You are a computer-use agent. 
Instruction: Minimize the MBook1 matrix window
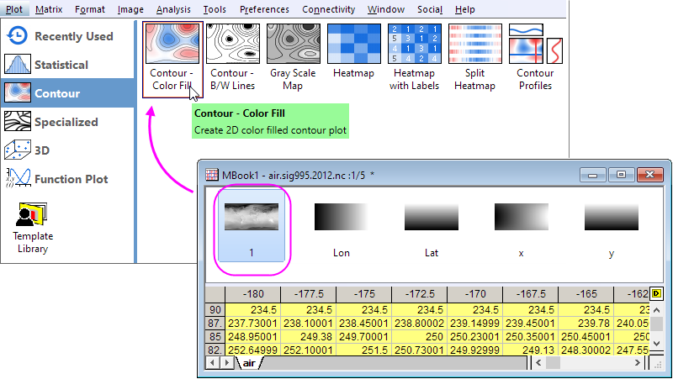592,175
